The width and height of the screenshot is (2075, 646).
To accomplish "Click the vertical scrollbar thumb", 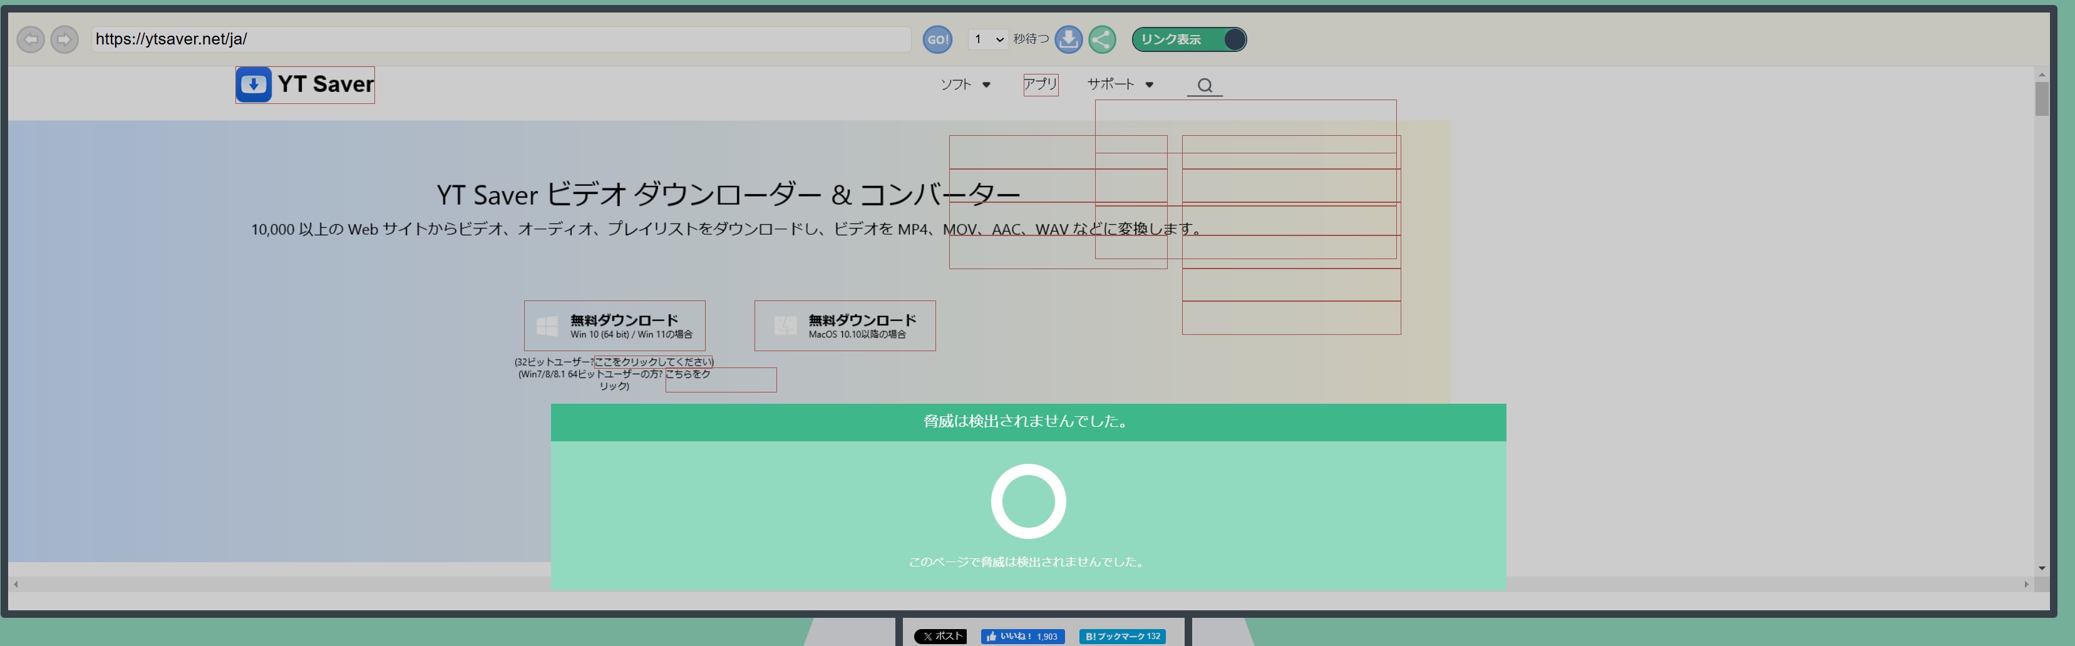I will pyautogui.click(x=2041, y=99).
